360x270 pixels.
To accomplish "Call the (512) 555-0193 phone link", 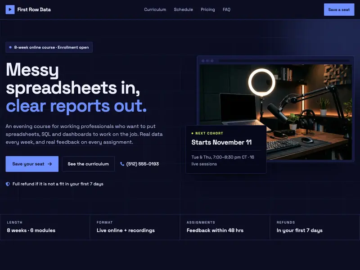I will pyautogui.click(x=139, y=164).
